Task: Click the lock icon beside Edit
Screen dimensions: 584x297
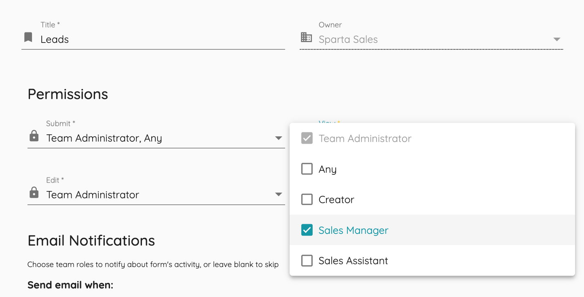Action: (x=34, y=193)
